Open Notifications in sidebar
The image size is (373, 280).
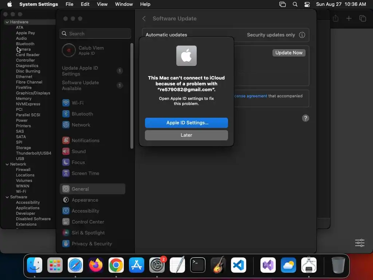(92, 140)
